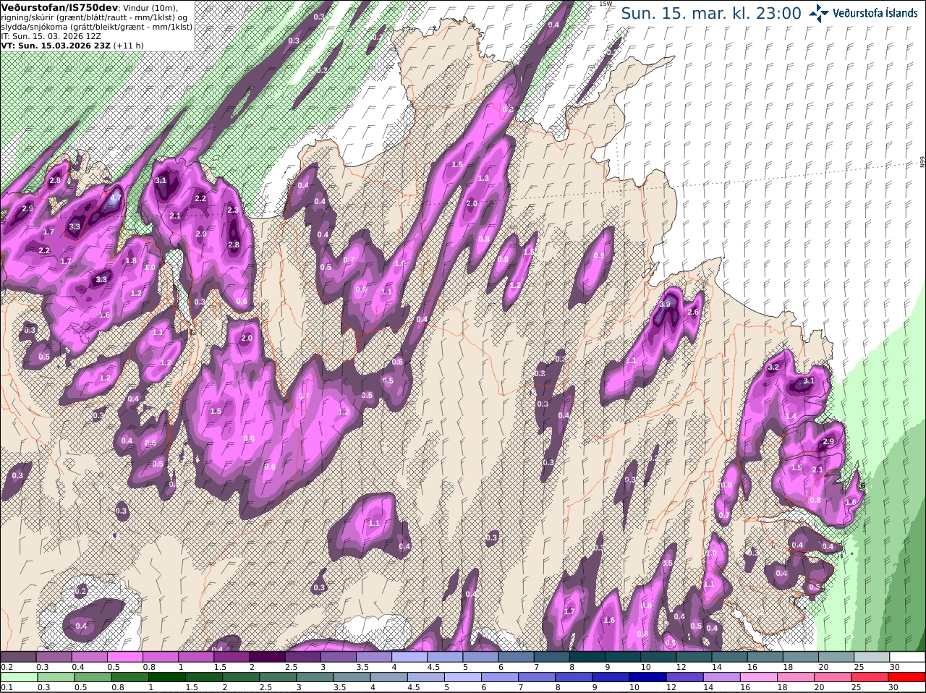This screenshot has width=926, height=693.
Task: Choose the bright red rain swatch labeled 30
Action: (908, 678)
